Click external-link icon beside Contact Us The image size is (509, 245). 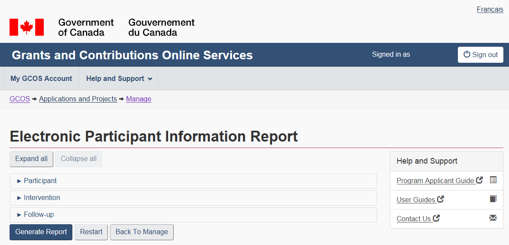437,219
